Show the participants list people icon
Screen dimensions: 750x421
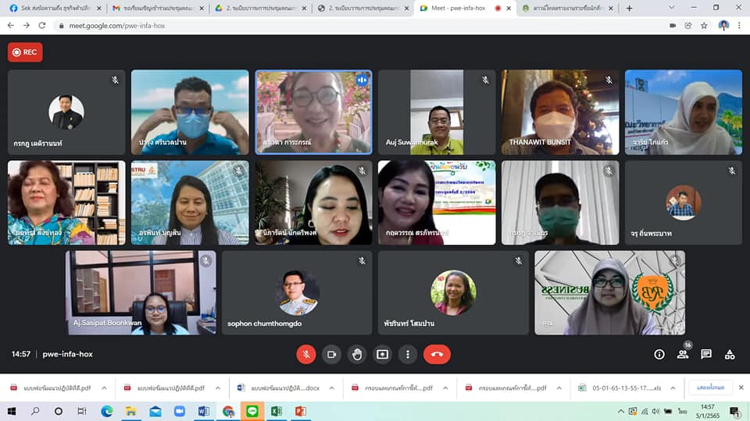[x=683, y=354]
